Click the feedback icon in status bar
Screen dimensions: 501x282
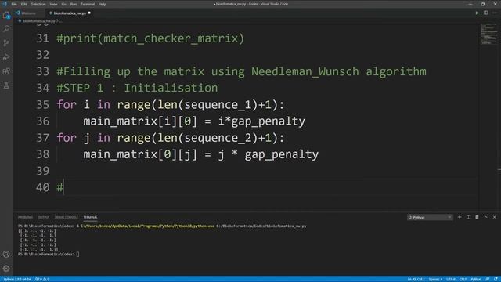click(x=488, y=279)
